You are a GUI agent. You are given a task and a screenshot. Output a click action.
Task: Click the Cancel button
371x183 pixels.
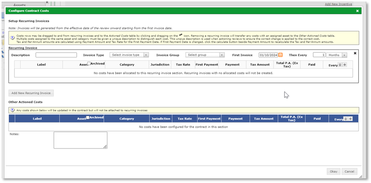[349, 171]
